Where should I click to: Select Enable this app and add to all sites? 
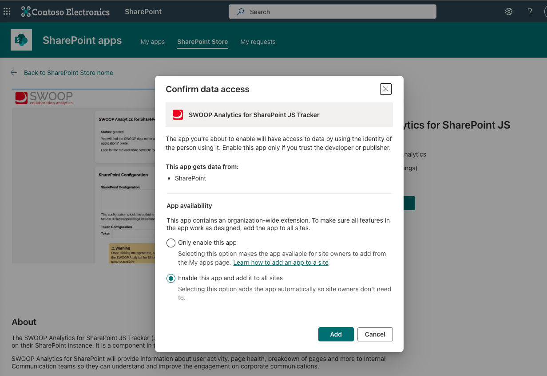171,278
